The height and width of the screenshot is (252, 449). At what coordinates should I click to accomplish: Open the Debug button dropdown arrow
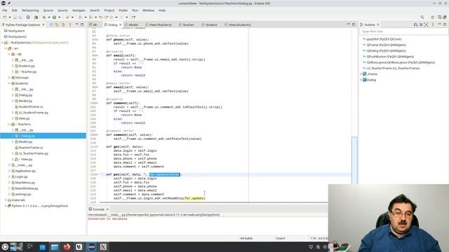pyautogui.click(x=49, y=17)
